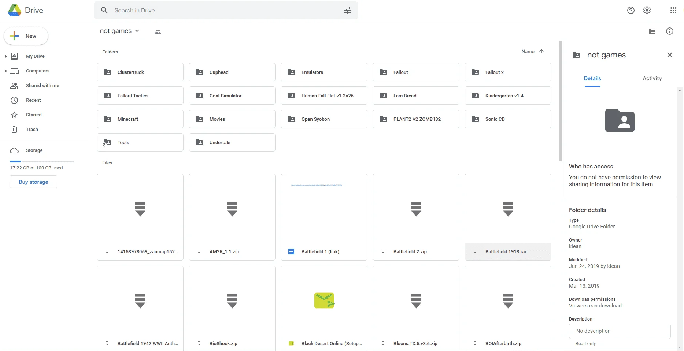Open the not games folder dropdown
Screen dimensions: 684x351
pyautogui.click(x=137, y=31)
